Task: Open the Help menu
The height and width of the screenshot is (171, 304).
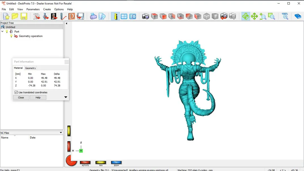Action: (70, 9)
